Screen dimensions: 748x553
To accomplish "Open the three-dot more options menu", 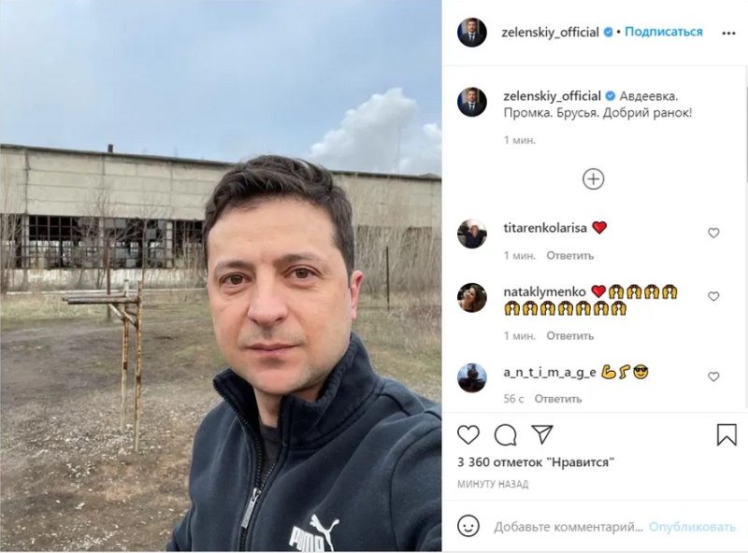I will tap(728, 33).
